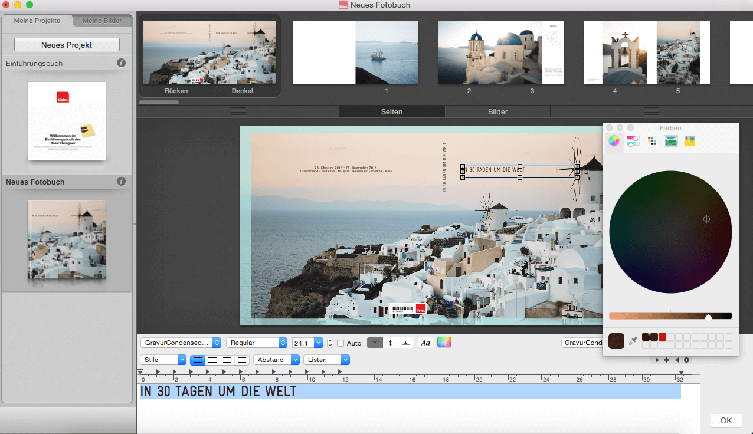Open the crayons color picker
This screenshot has width=753, height=434.
tap(689, 141)
